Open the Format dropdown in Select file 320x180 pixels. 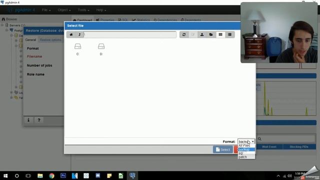[x=246, y=141]
